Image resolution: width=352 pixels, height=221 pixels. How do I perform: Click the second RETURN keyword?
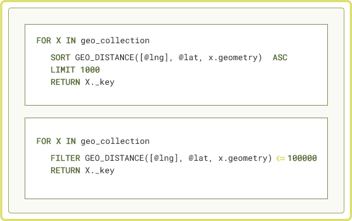[x=65, y=171]
